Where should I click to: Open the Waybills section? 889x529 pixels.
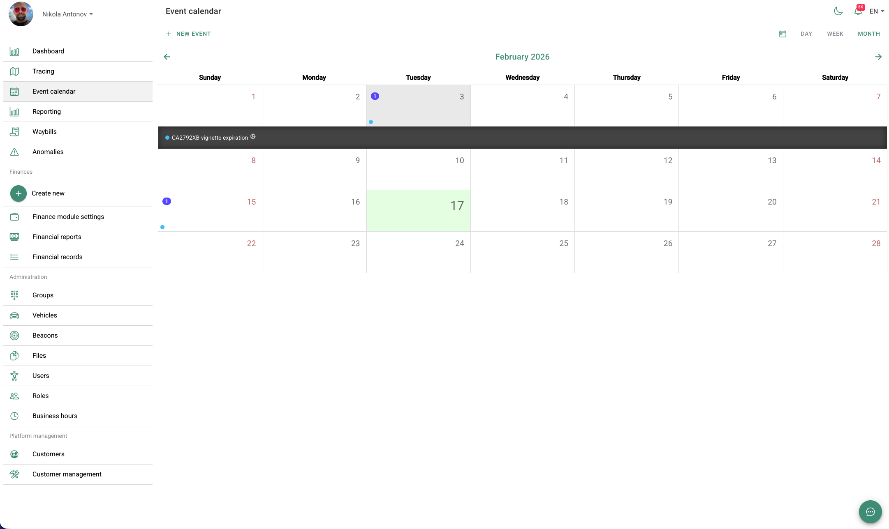click(x=44, y=131)
